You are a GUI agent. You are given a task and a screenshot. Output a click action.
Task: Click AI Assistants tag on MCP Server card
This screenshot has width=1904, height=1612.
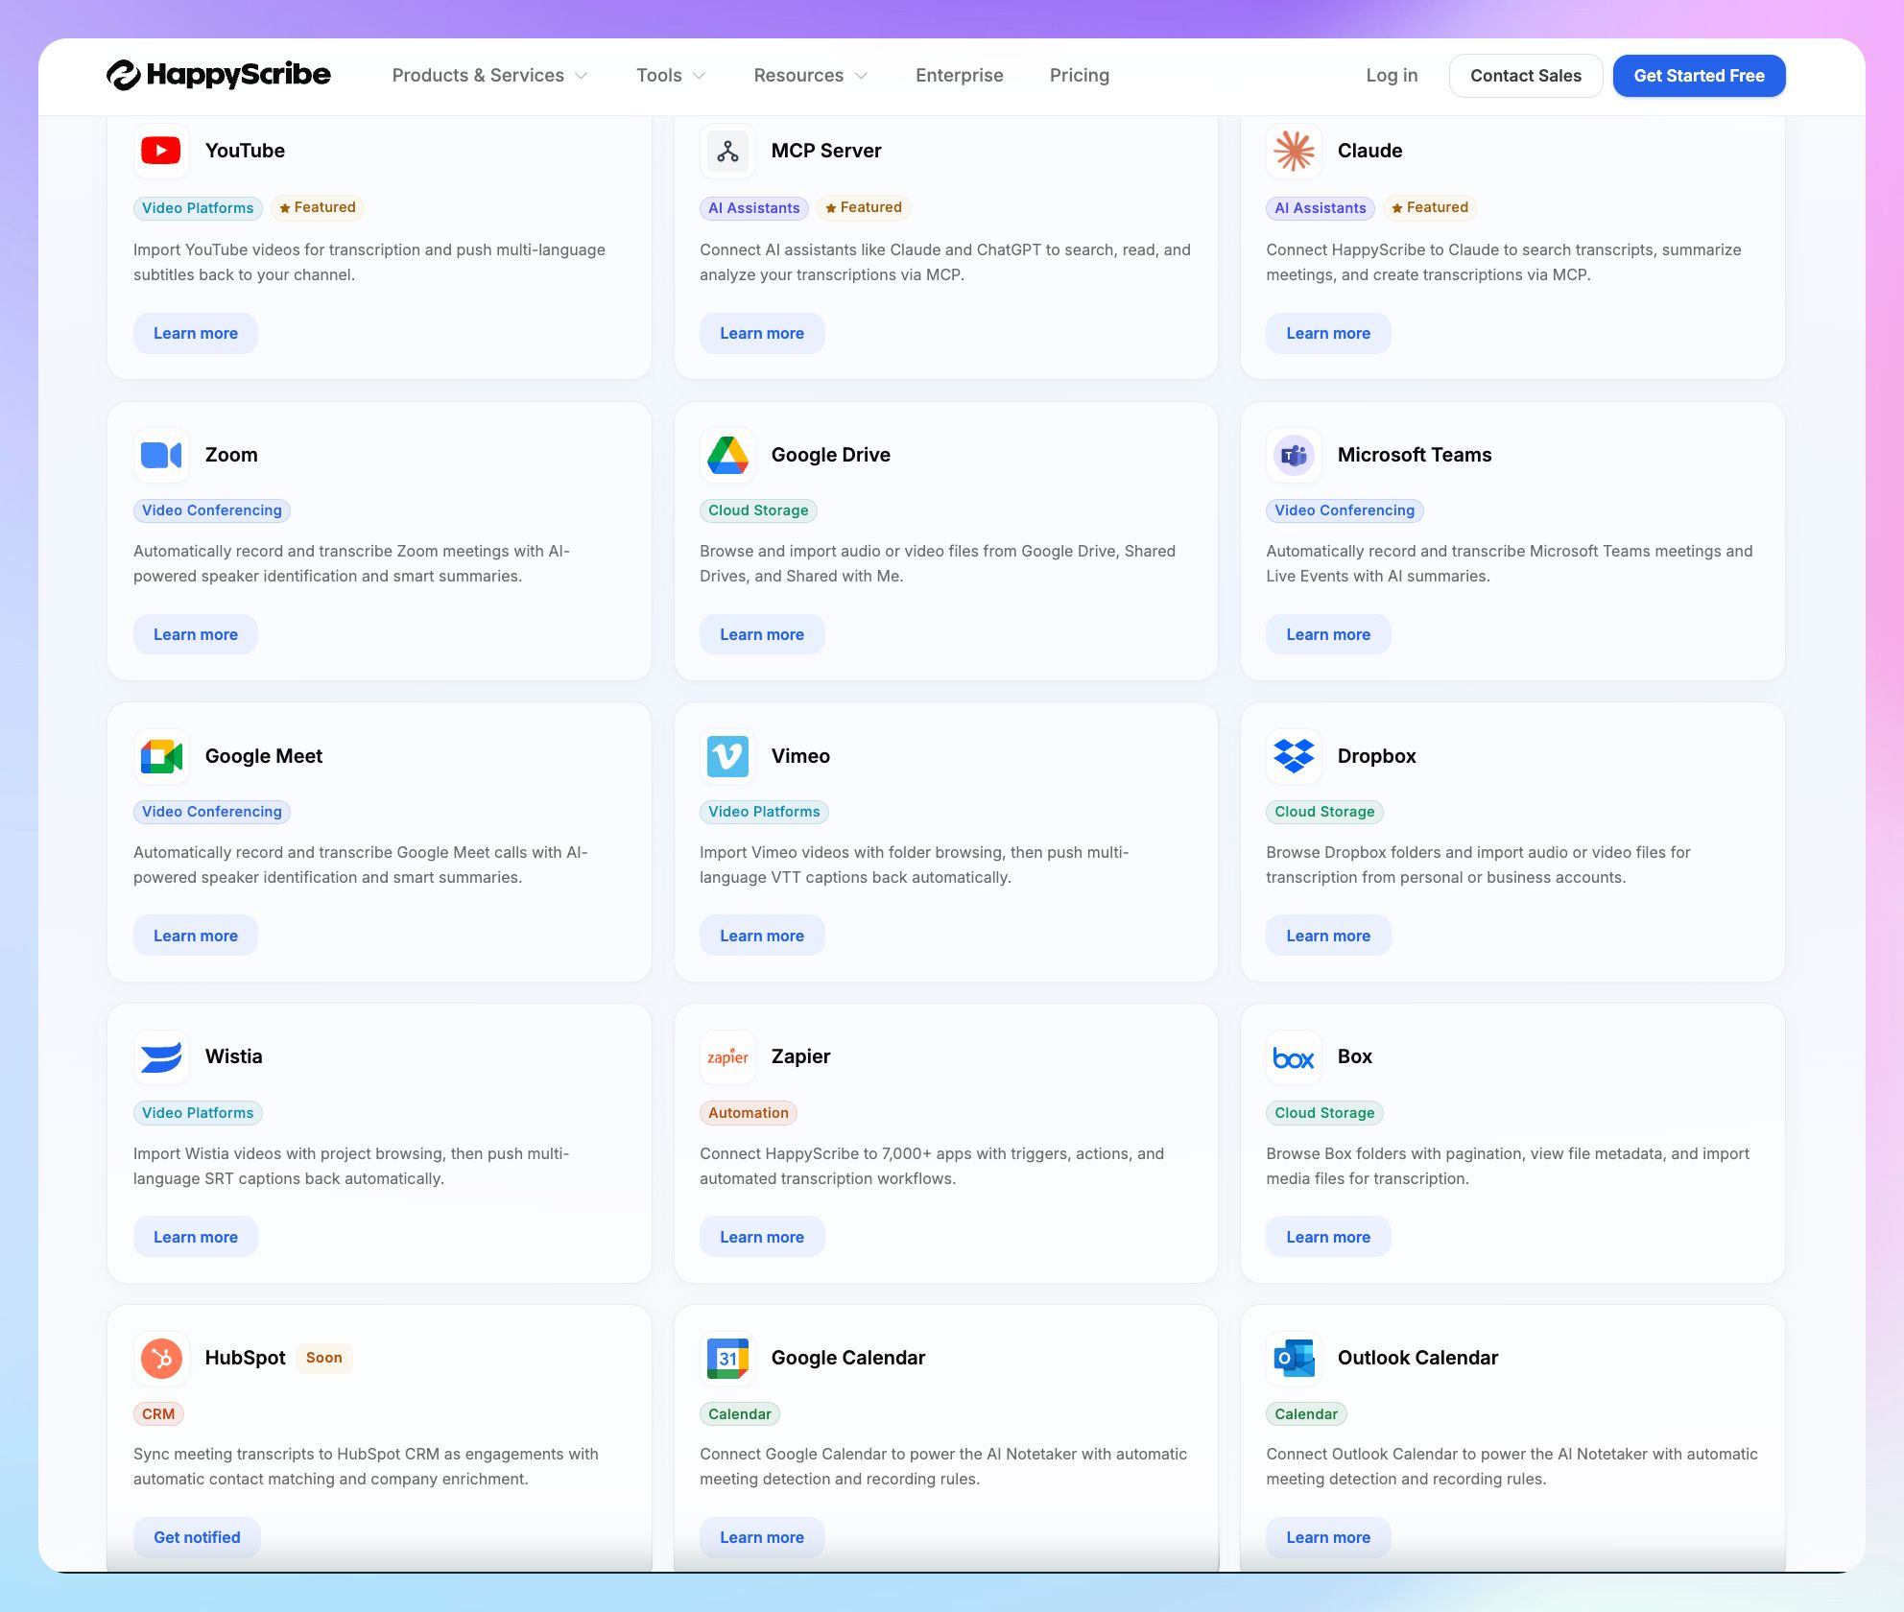point(754,208)
